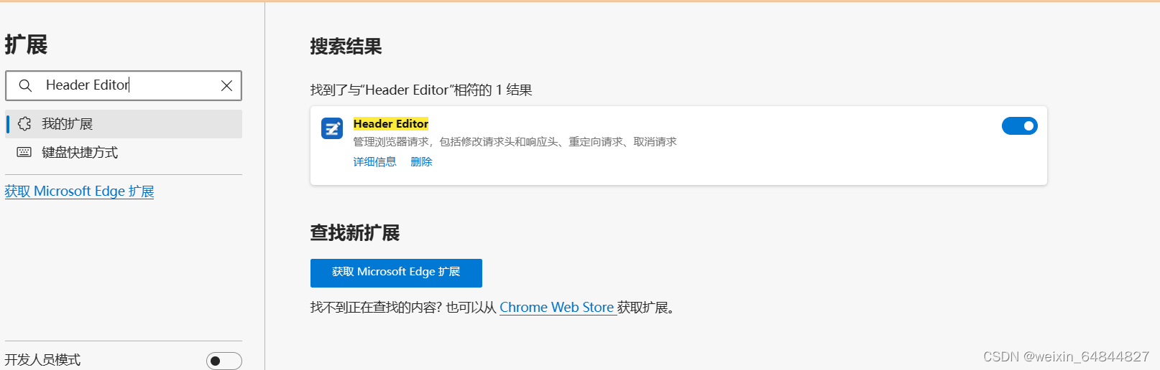1160x370 pixels.
Task: Click the result count text 找到了与 Header Editor
Action: pos(421,90)
